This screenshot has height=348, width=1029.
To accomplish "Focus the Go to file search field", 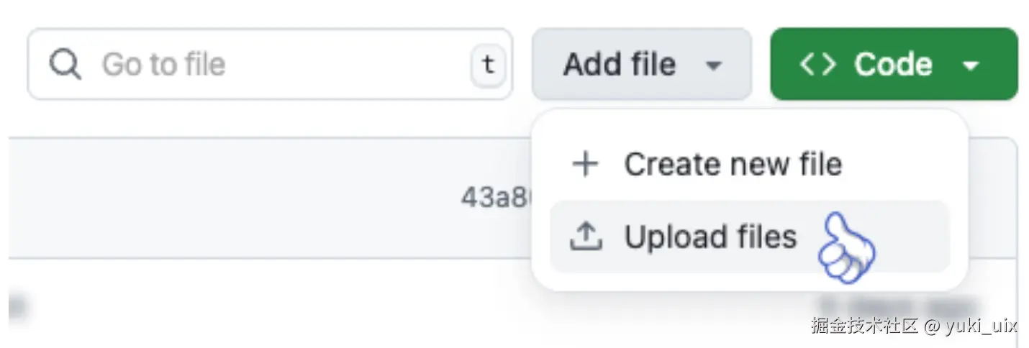I will pos(273,65).
